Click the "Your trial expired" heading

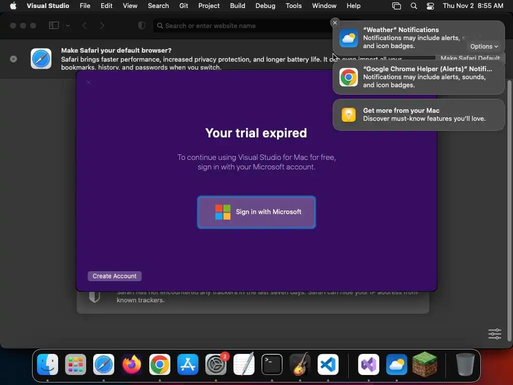point(256,133)
